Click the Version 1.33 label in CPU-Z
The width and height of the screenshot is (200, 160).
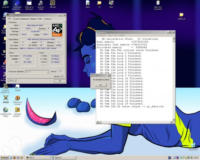point(58,76)
